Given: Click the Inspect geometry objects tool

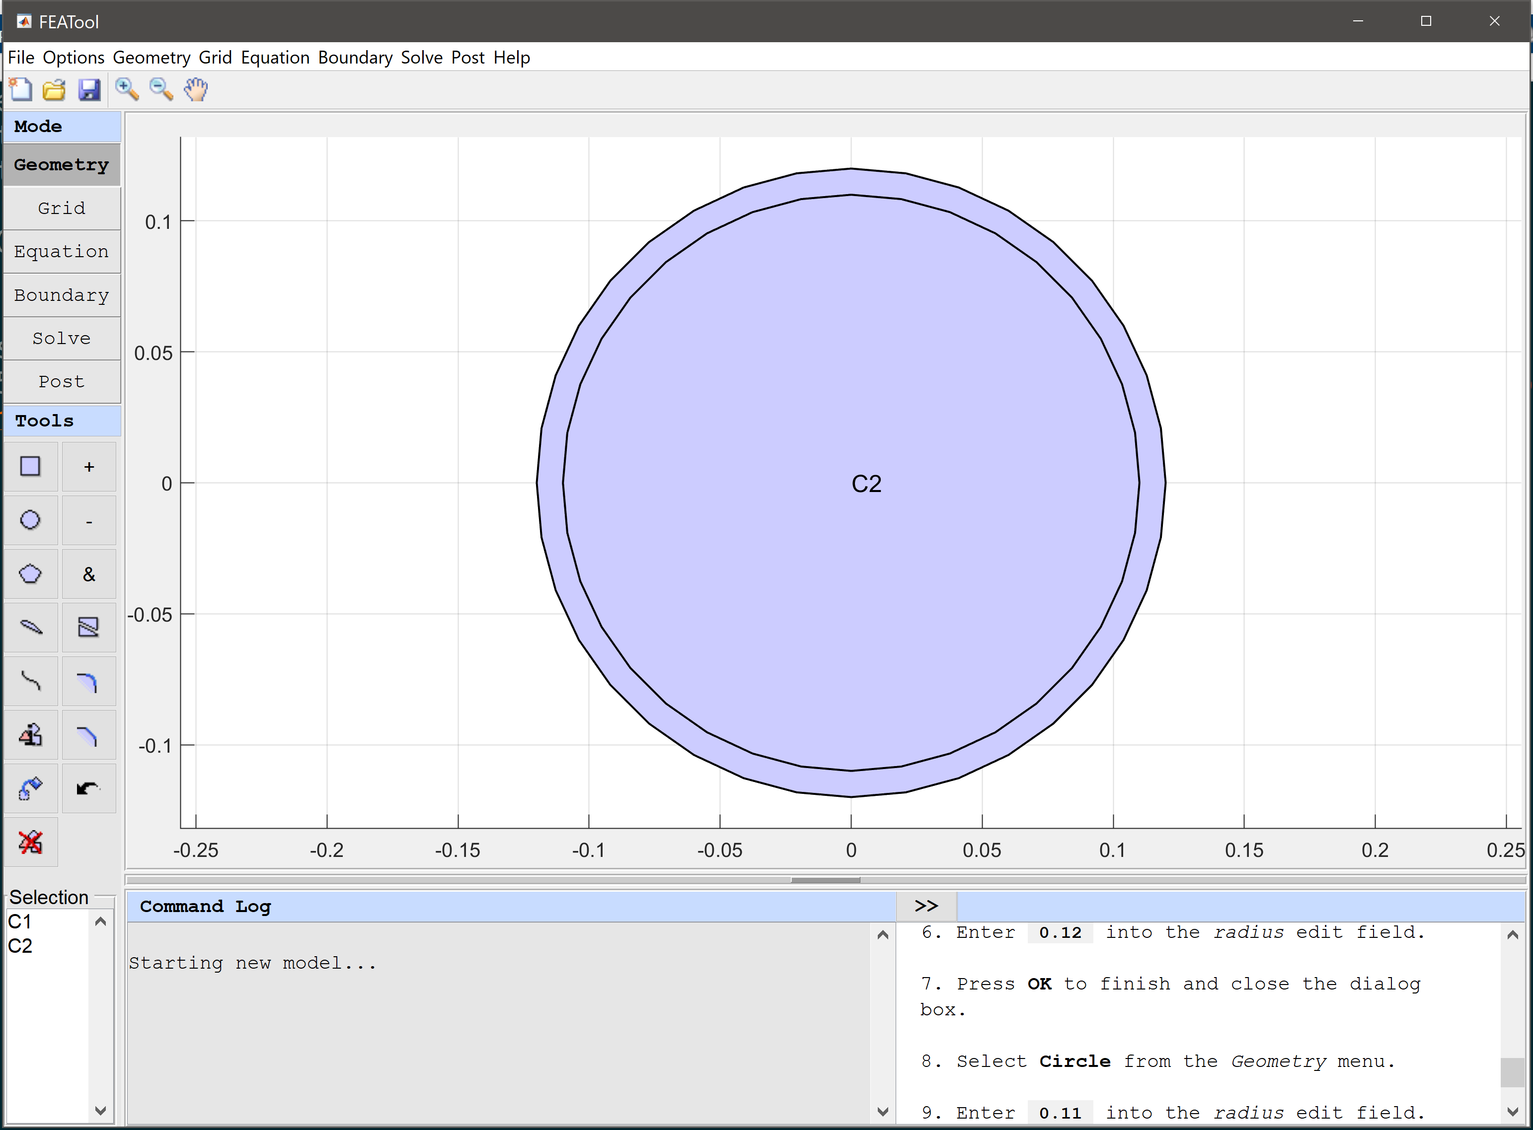Looking at the screenshot, I should (31, 735).
